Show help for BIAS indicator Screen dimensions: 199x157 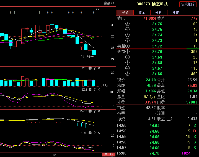(95, 133)
